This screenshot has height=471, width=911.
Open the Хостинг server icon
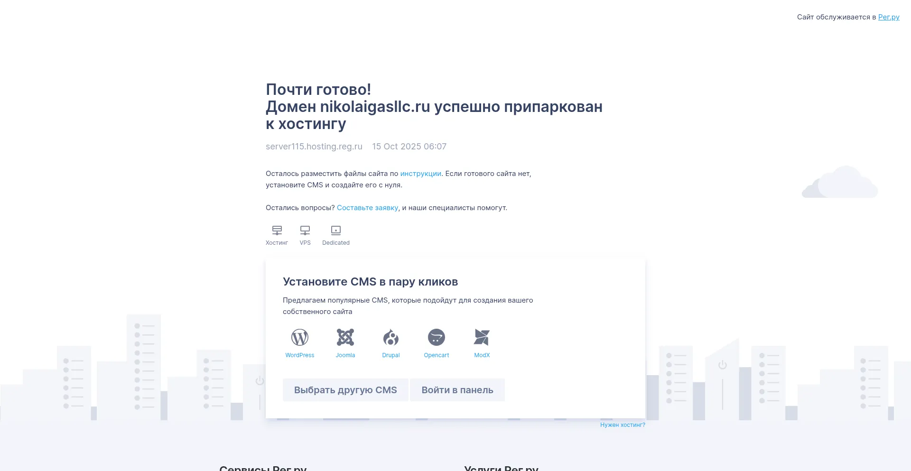pyautogui.click(x=277, y=231)
